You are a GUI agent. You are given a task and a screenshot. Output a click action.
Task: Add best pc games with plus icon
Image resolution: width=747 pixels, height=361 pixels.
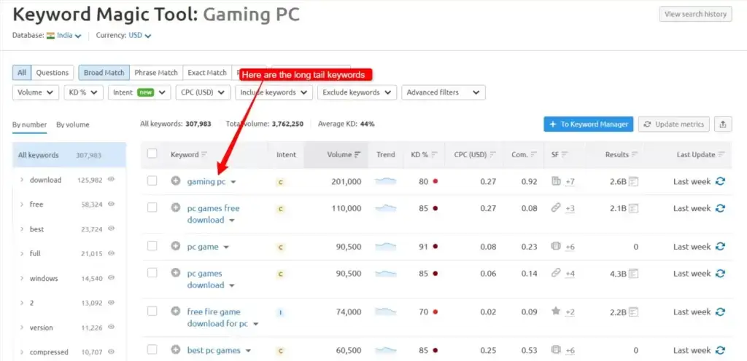pos(176,349)
